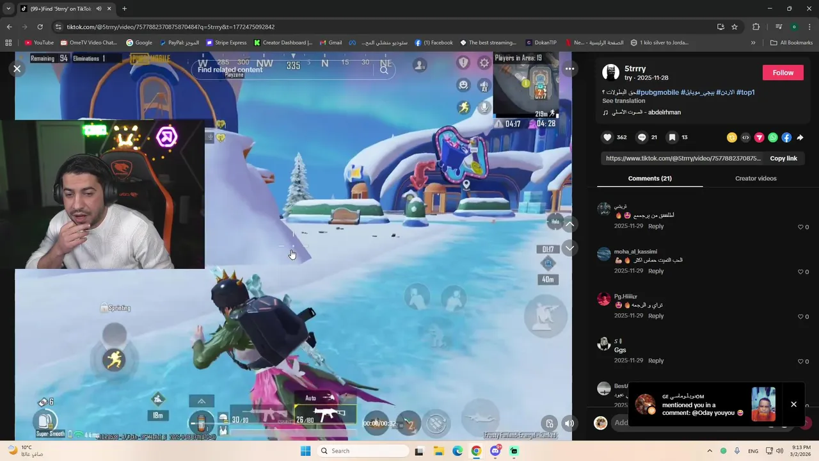Open a new browser tab

coord(124,8)
